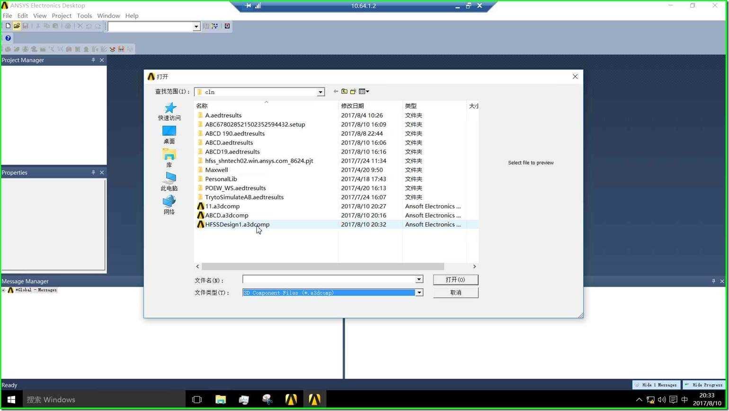Click the Windows search box
The height and width of the screenshot is (411, 729).
point(104,400)
